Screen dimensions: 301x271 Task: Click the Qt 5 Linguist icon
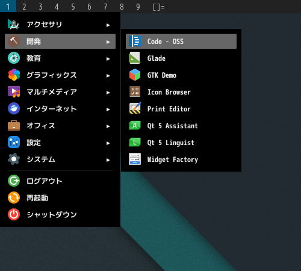135,142
